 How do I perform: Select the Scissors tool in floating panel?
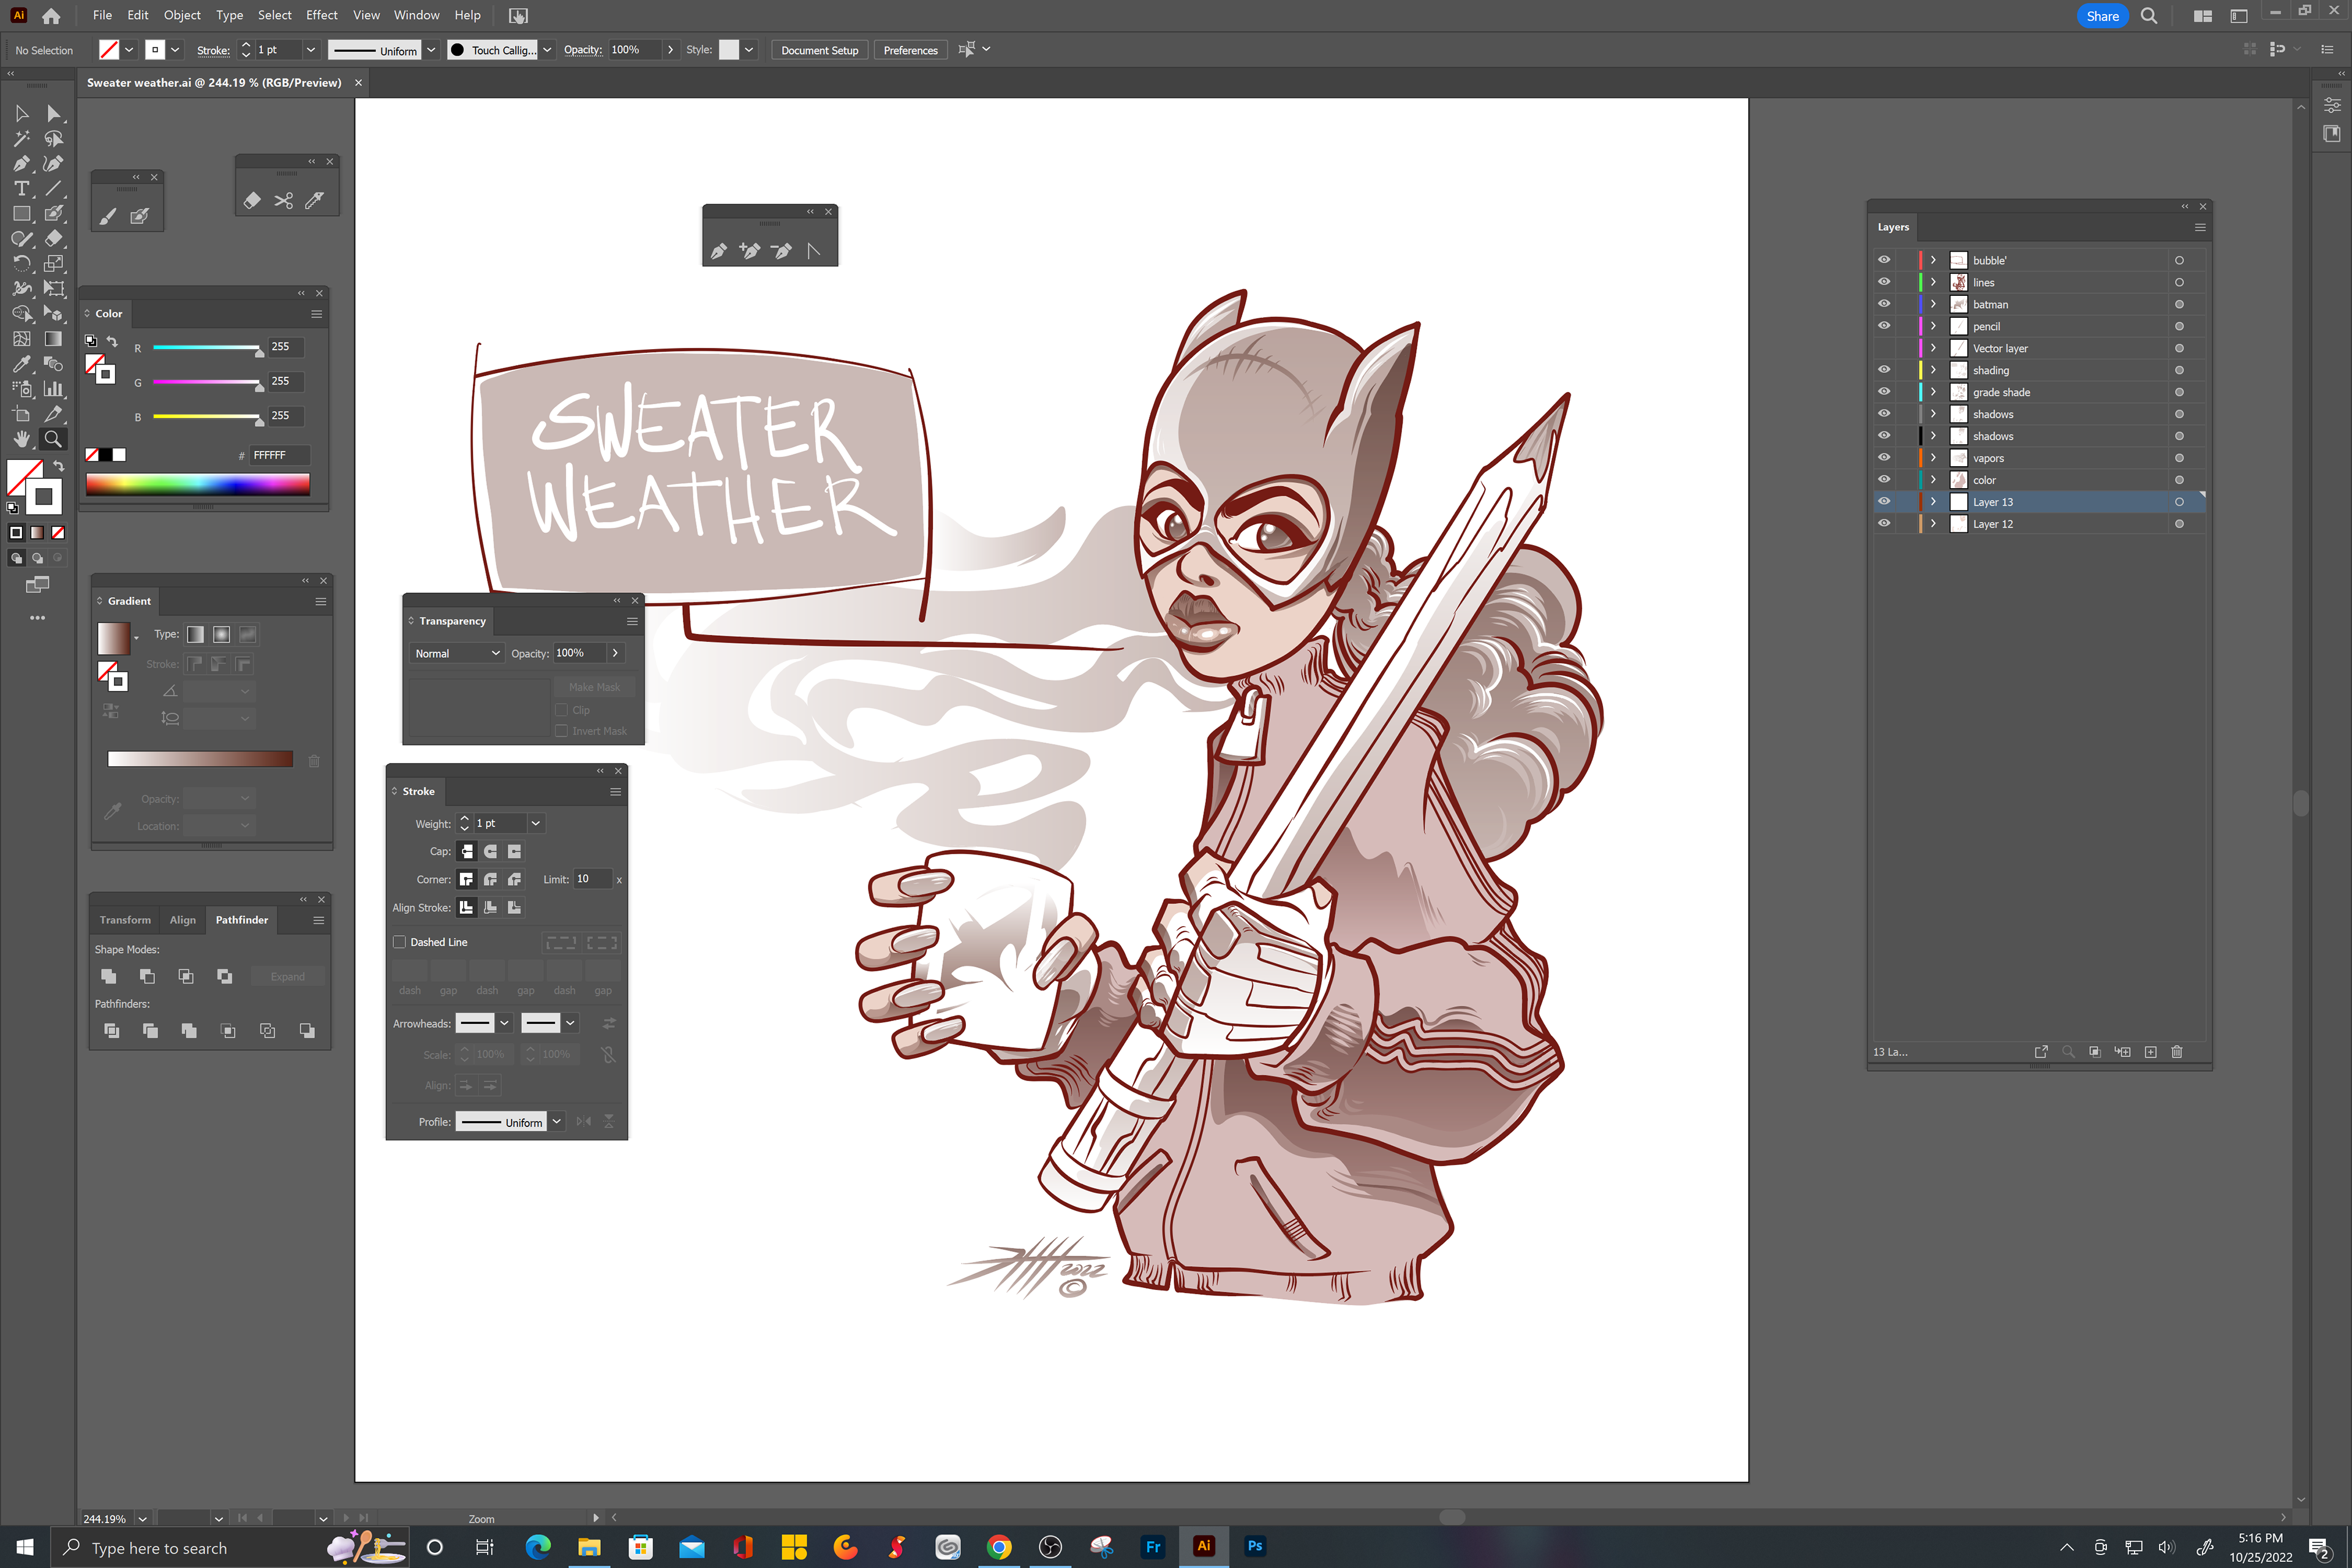point(284,201)
